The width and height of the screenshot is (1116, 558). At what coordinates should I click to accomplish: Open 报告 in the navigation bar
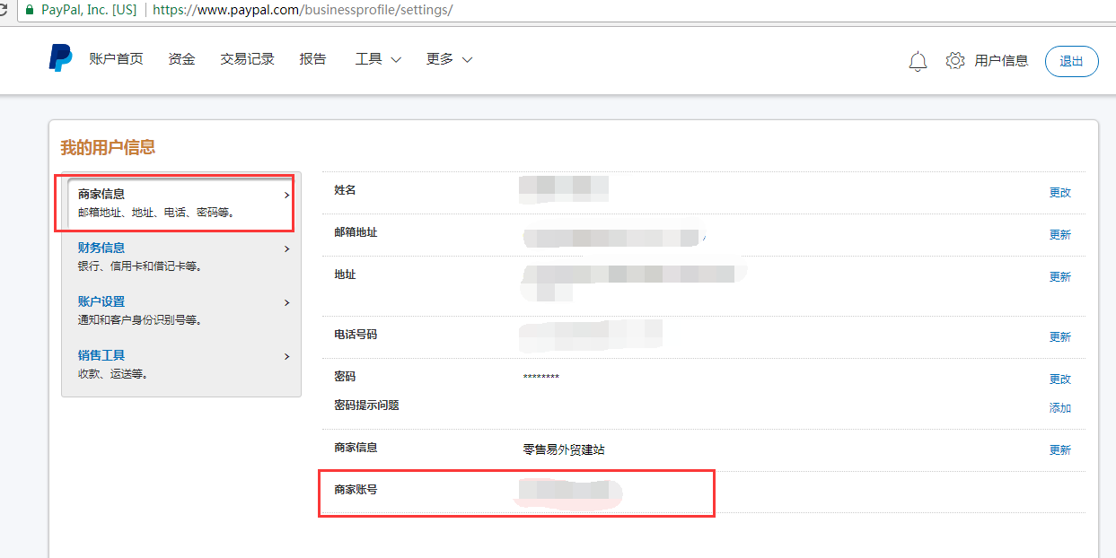pyautogui.click(x=313, y=59)
